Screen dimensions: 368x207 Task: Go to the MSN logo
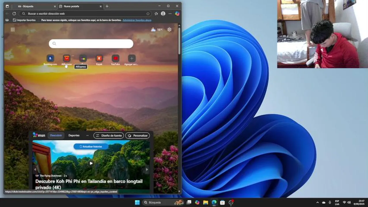click(x=39, y=135)
